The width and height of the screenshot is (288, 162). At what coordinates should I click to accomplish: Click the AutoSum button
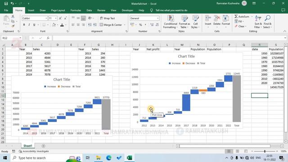click(x=242, y=17)
